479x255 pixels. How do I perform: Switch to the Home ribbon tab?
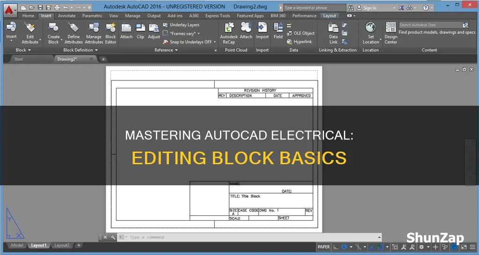(28, 15)
